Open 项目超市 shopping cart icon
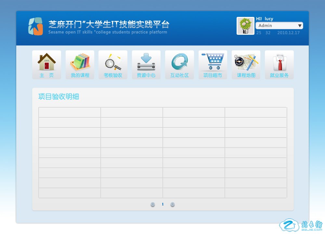Viewport: 325px width, 234px height. click(x=213, y=62)
